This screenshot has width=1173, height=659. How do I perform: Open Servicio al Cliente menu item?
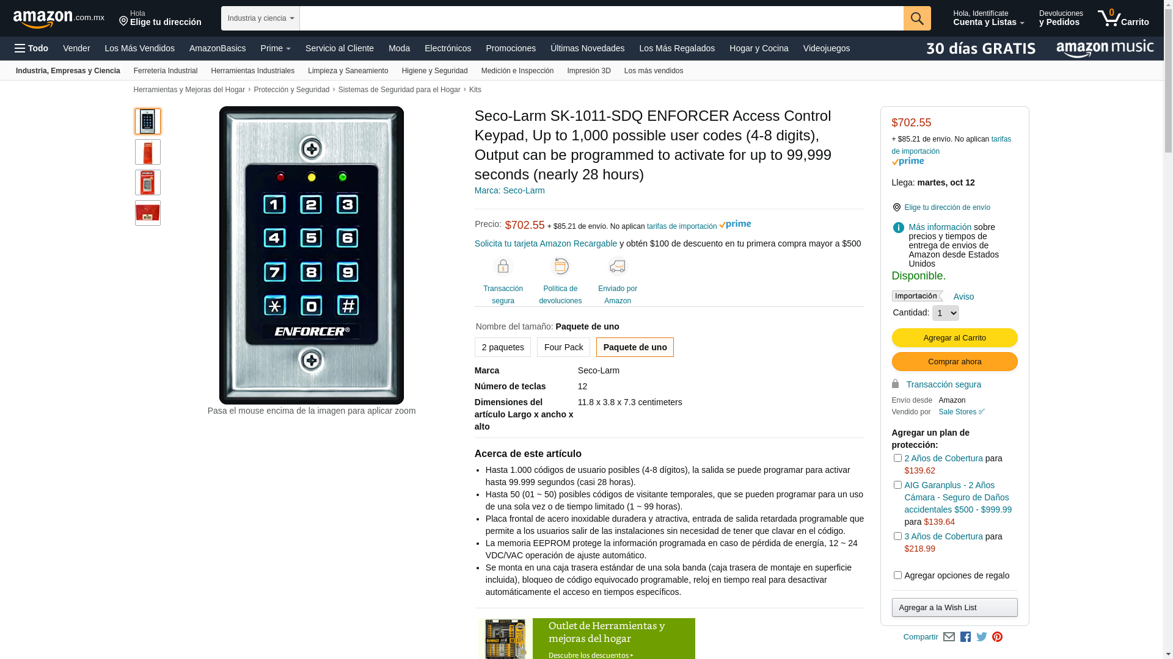(x=340, y=48)
